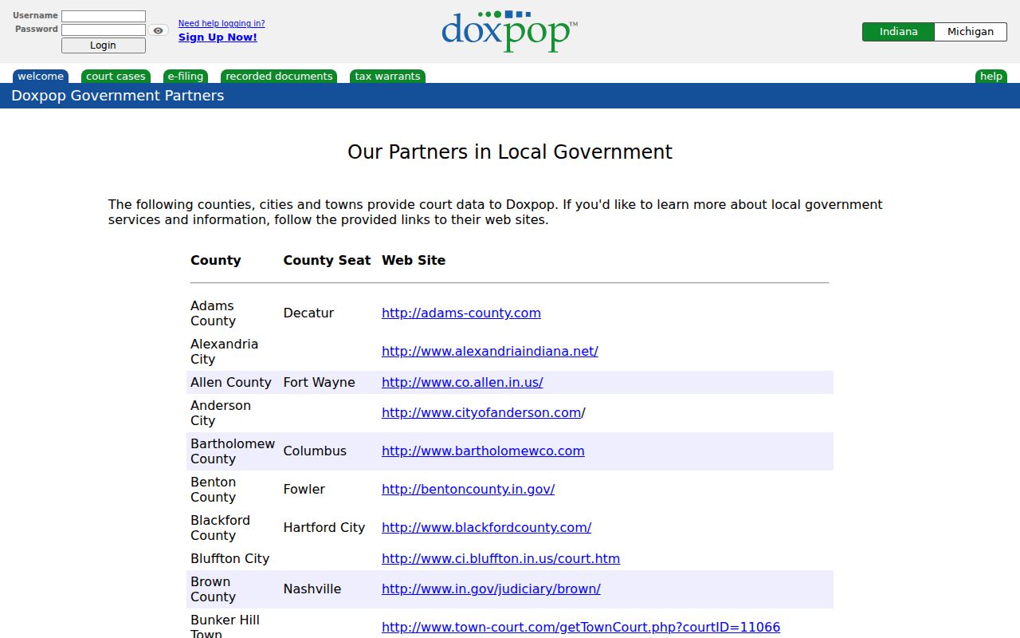Open the in.gov judiciary brown link

pos(491,589)
